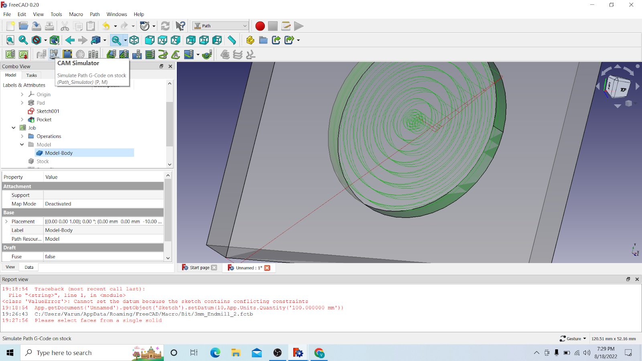Expand the Pocket tree node

click(22, 120)
